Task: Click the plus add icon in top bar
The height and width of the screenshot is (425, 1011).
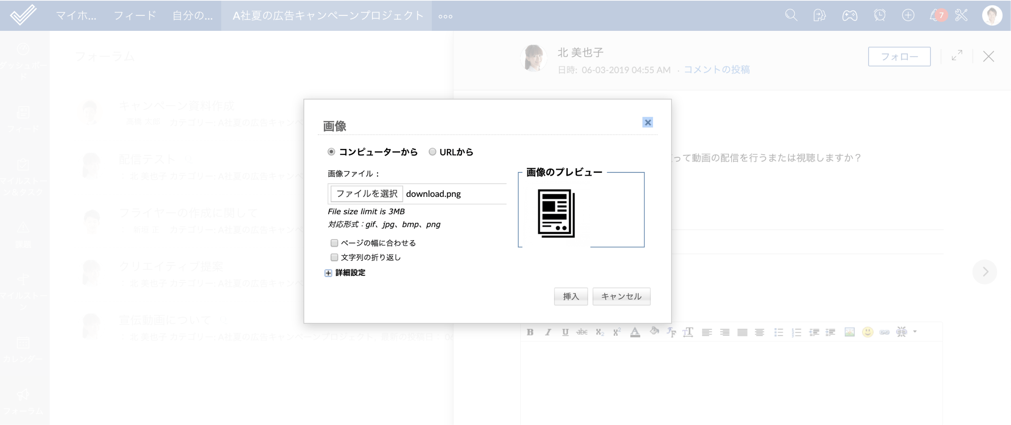Action: pos(908,15)
